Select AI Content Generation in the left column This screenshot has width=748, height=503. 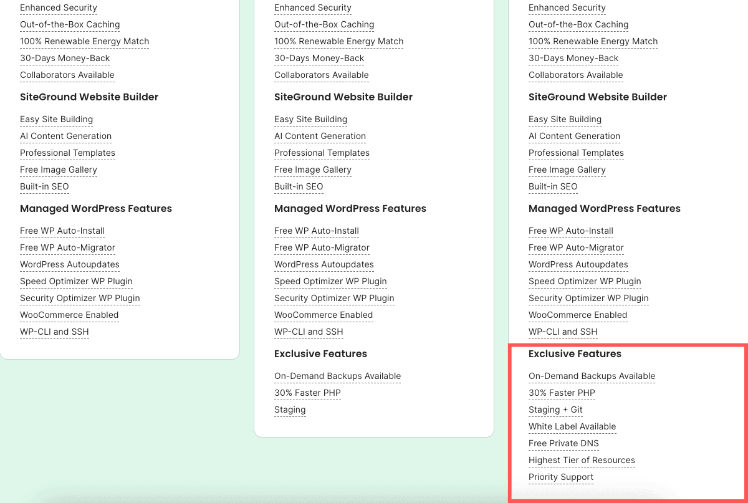coord(65,137)
